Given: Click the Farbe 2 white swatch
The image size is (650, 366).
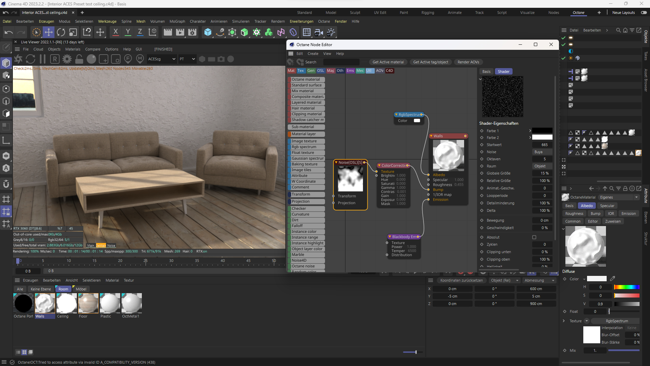Looking at the screenshot, I should [x=542, y=138].
